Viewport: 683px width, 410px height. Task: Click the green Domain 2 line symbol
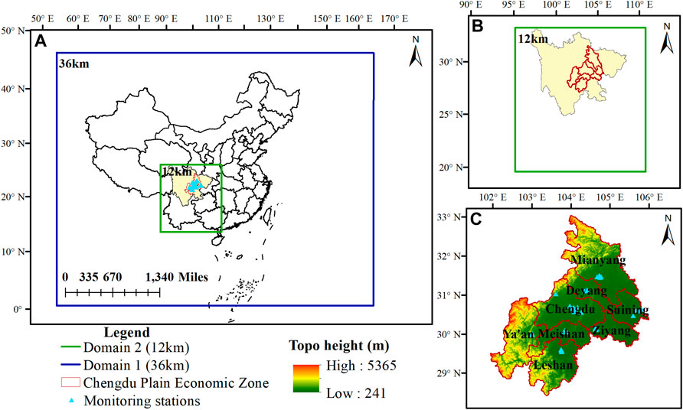click(70, 348)
